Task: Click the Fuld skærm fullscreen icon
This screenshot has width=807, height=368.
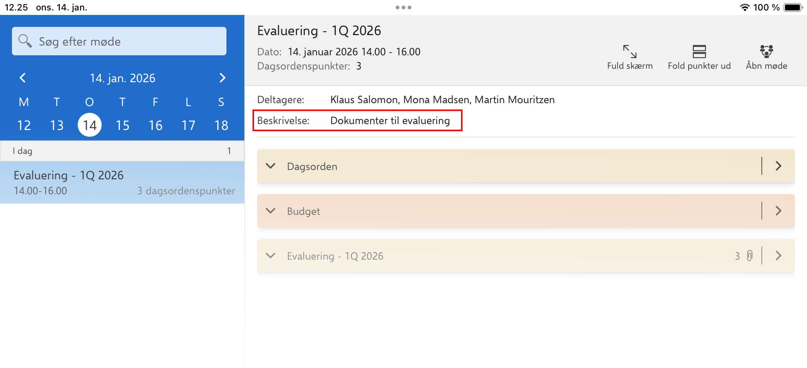Action: (630, 52)
